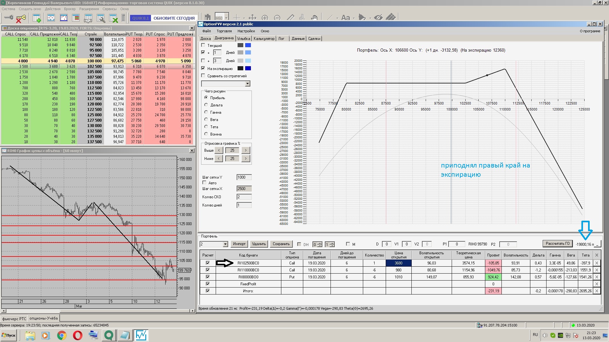Open Opera browser from the taskbar
Viewport: 609px width, 342px height.
pyautogui.click(x=78, y=335)
